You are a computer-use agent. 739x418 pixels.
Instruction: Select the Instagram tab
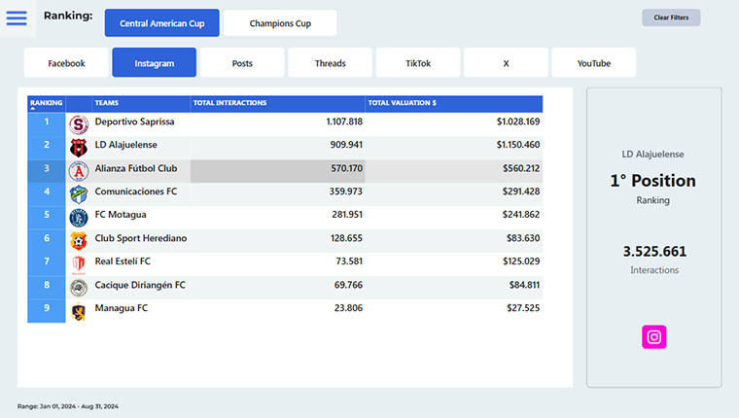(x=154, y=62)
